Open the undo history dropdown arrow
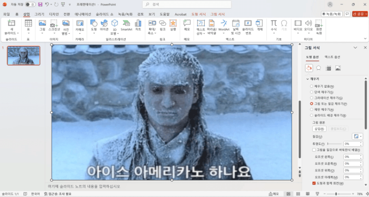The width and height of the screenshot is (369, 197). coord(51,5)
